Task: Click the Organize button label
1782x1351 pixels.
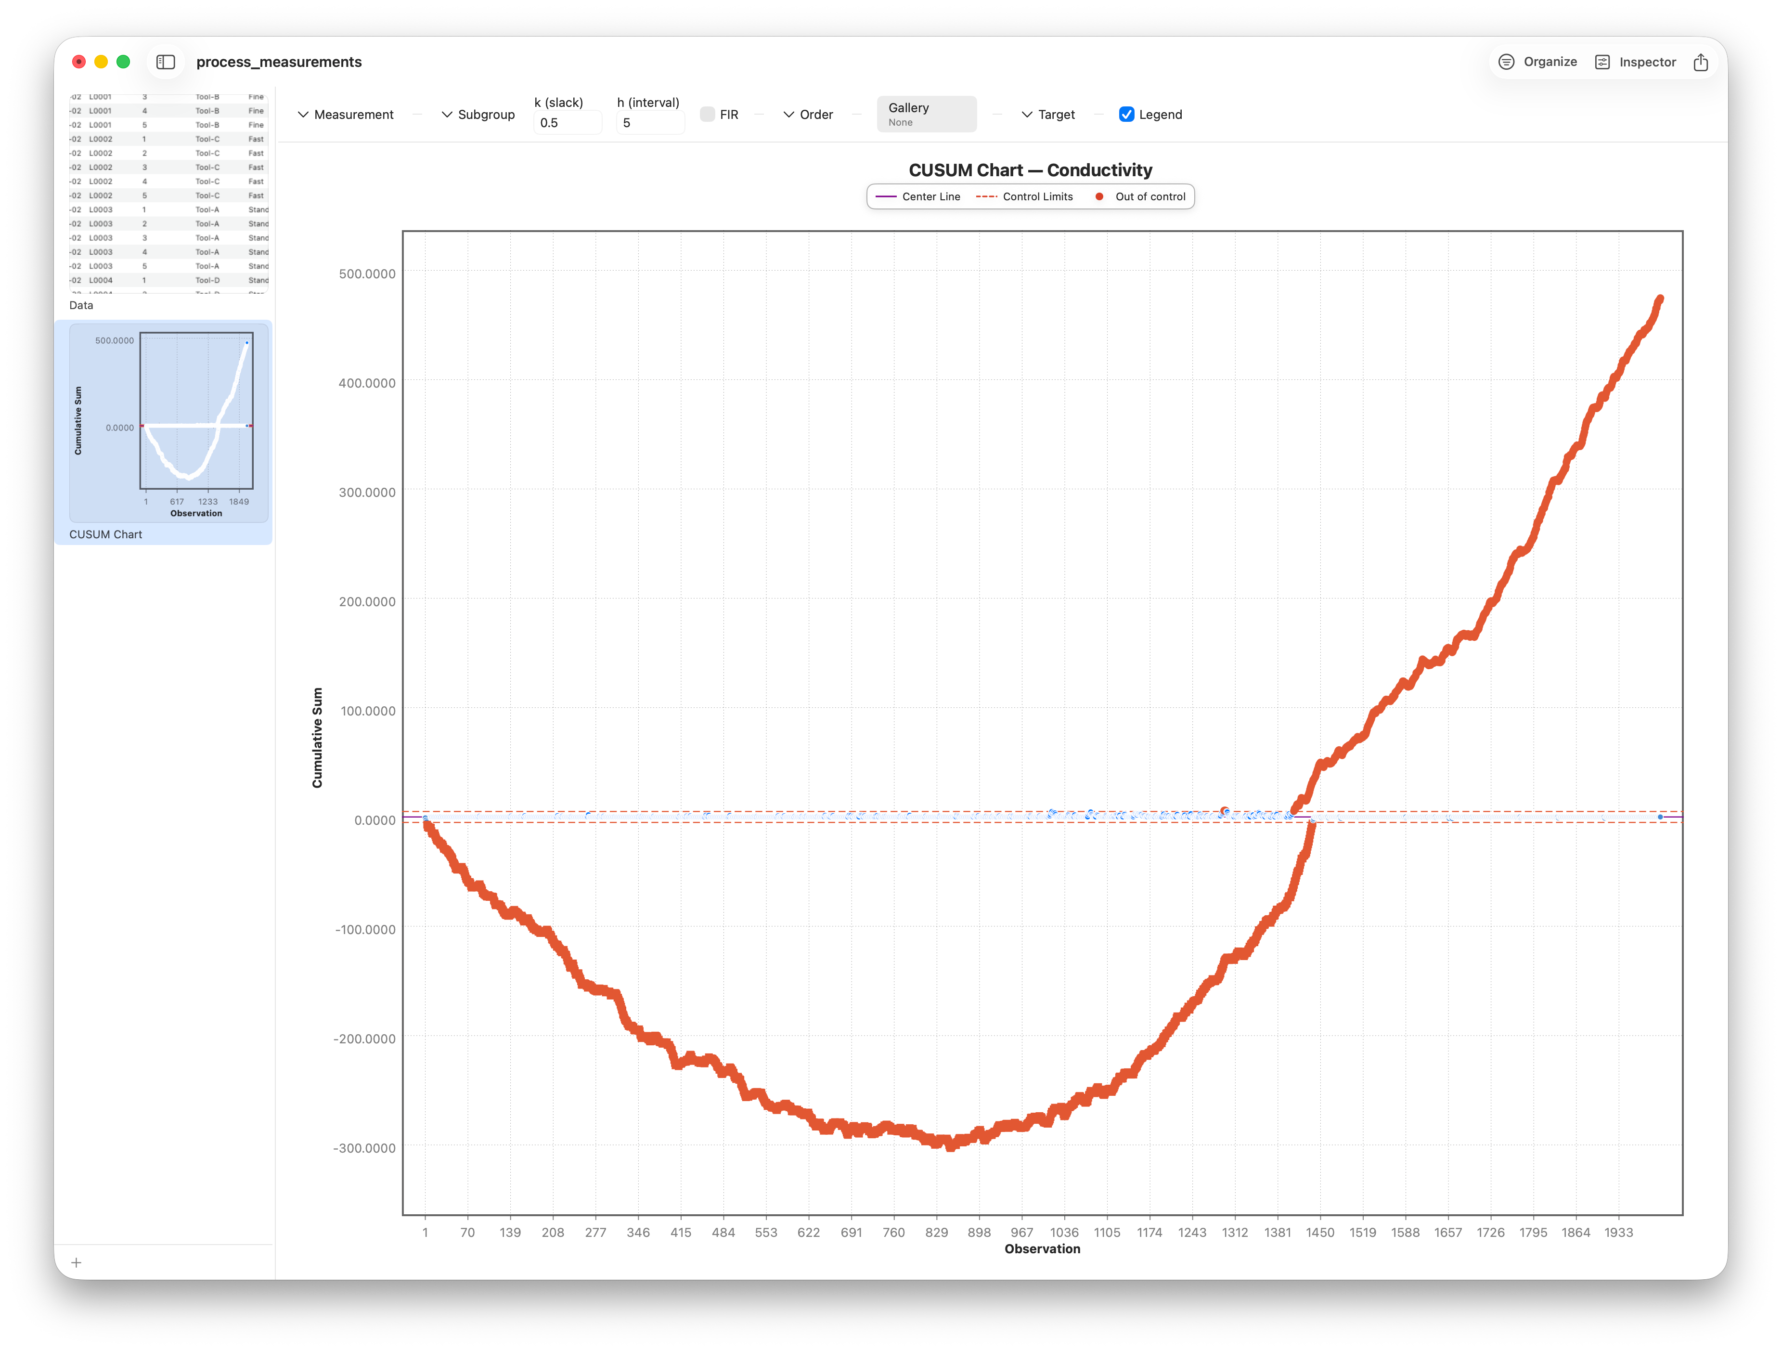Action: (1550, 62)
